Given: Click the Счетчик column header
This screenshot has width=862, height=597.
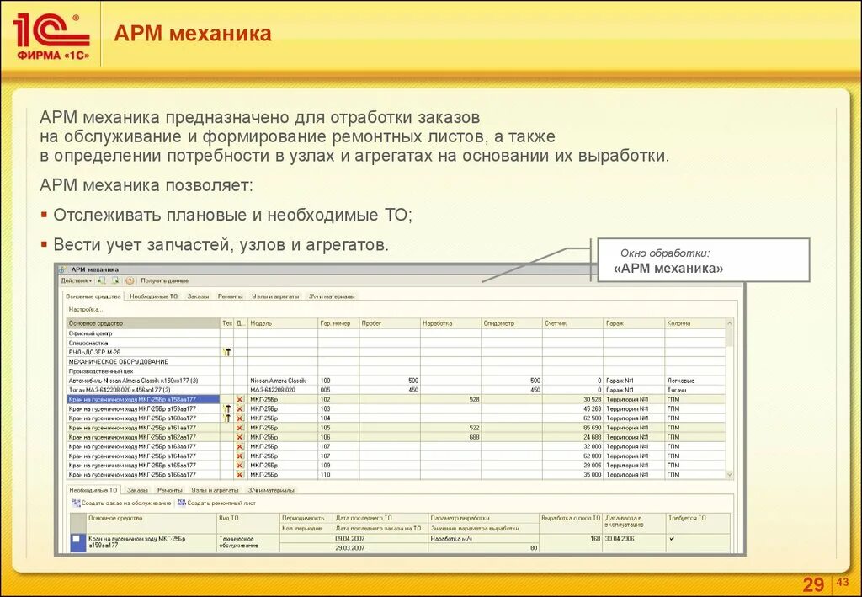Looking at the screenshot, I should 572,323.
